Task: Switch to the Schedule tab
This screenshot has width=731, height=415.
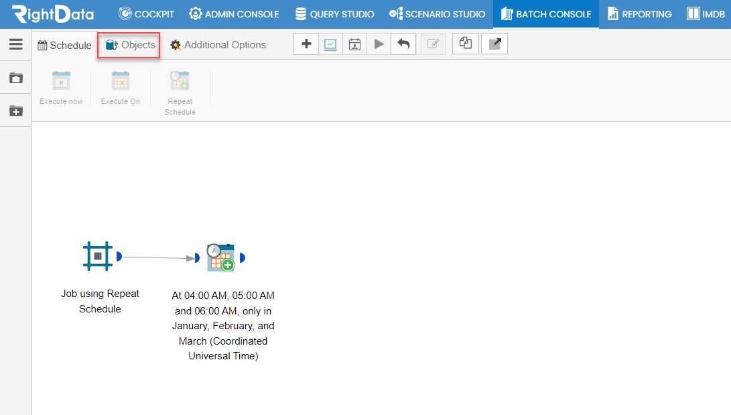Action: point(64,45)
